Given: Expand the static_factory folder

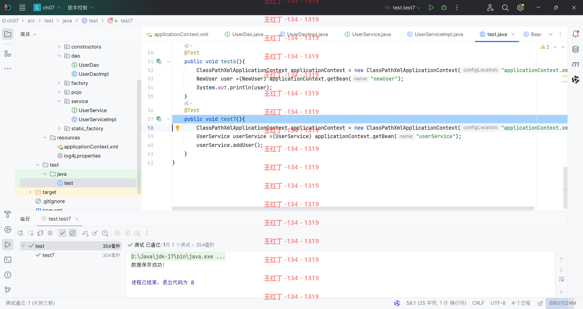Looking at the screenshot, I should tap(59, 128).
